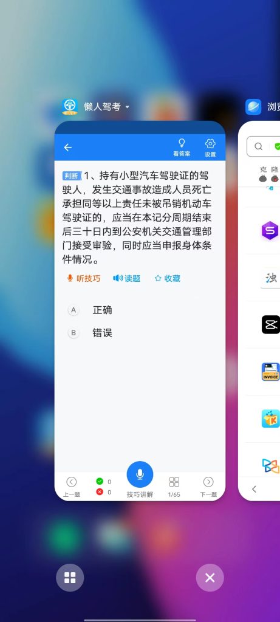Click 听技巧 link
Image resolution: width=280 pixels, height=622 pixels.
84,278
